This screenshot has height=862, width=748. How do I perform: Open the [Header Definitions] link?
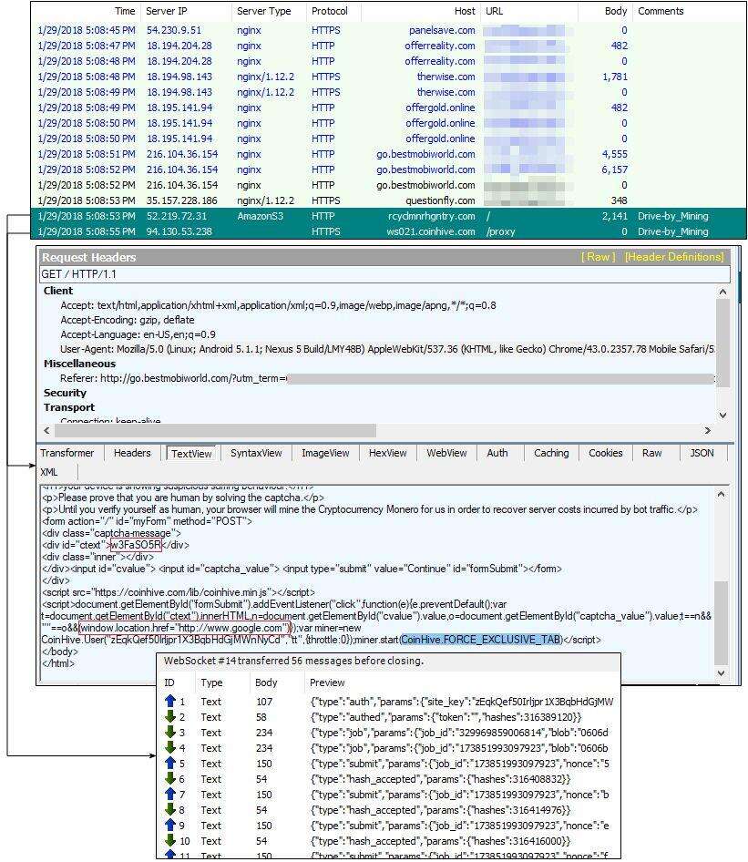coord(674,257)
